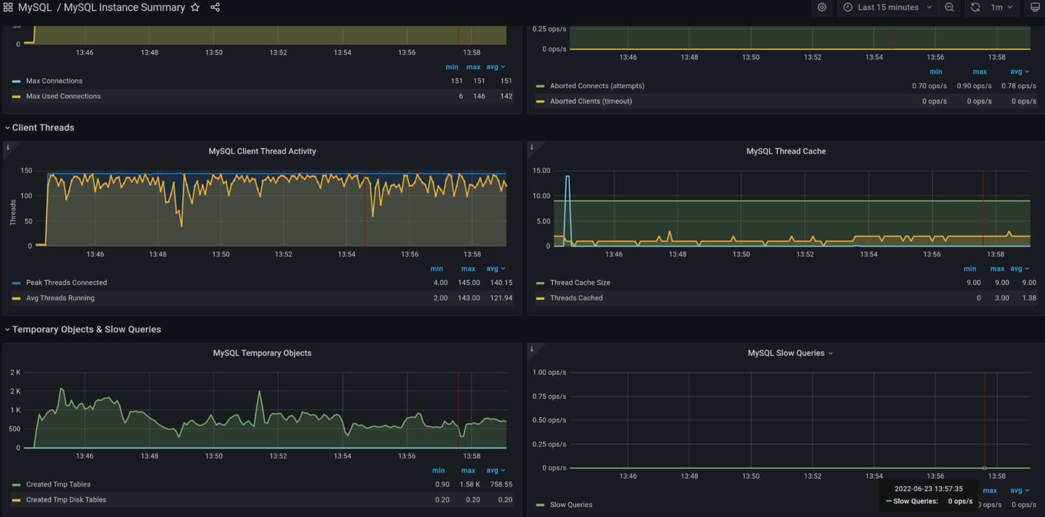Sort Temporary Objects legend by avg
Screen dimensions: 1045x517
pos(495,470)
